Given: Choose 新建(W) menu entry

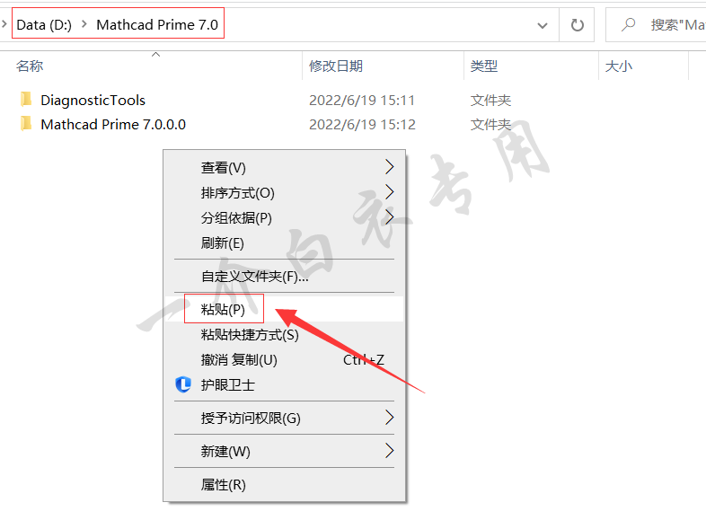Looking at the screenshot, I should point(284,451).
